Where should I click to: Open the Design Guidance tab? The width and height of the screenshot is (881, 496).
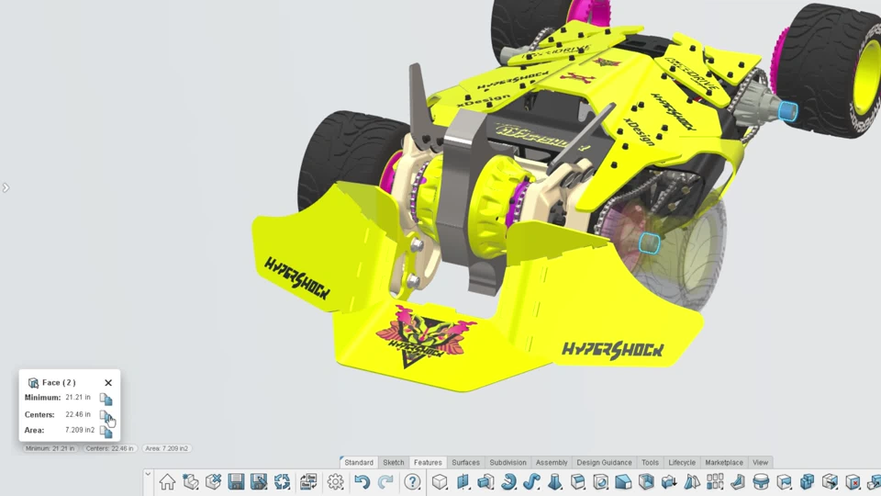coord(604,462)
